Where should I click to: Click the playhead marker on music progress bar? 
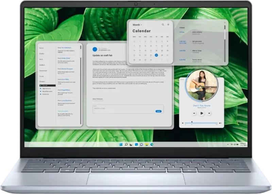click(x=192, y=122)
